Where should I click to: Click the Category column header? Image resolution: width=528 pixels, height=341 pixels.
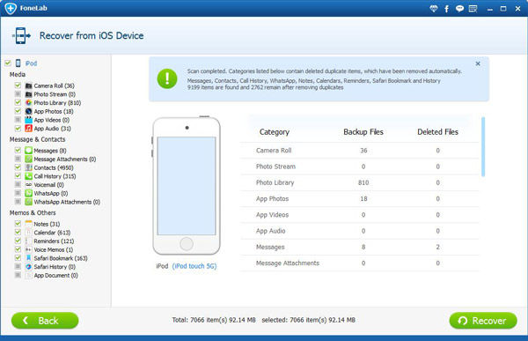pyautogui.click(x=275, y=132)
